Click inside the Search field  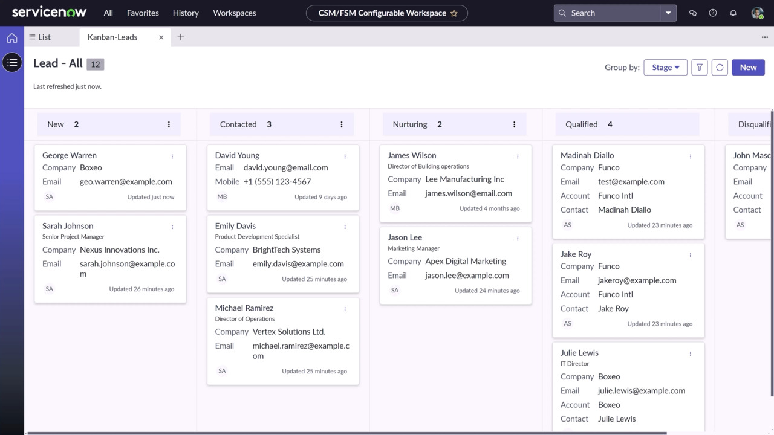pyautogui.click(x=605, y=13)
